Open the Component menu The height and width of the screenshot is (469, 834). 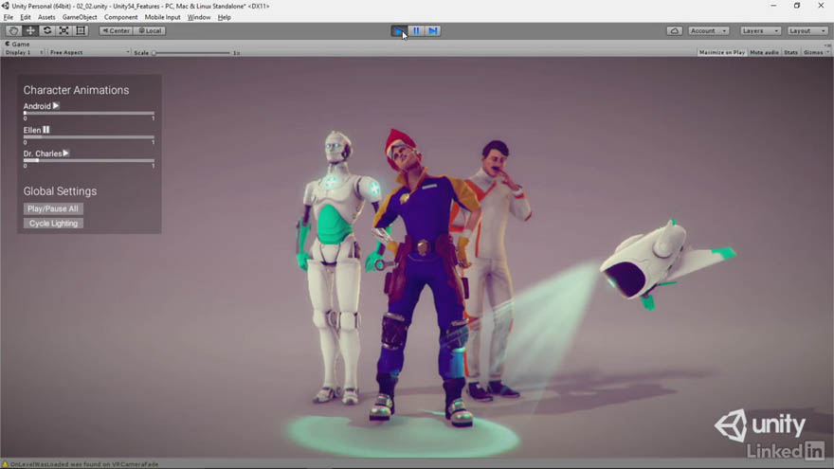[x=120, y=17]
